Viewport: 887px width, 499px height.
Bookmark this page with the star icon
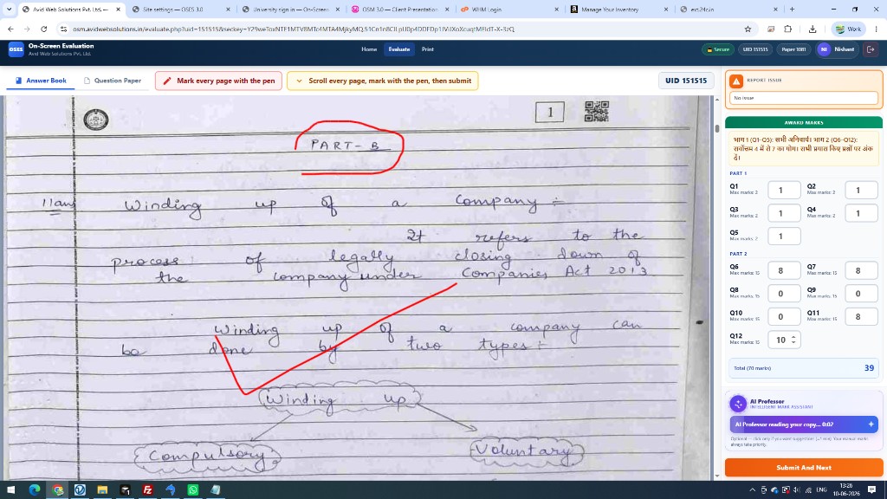(x=748, y=29)
